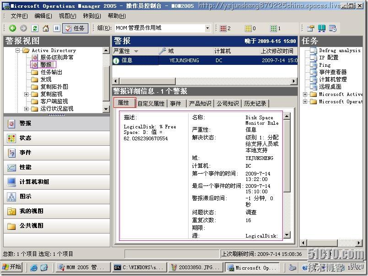This screenshot has height=276, width=368.
Task: Switch to the 警报 navigation pane button
Action: (x=57, y=123)
